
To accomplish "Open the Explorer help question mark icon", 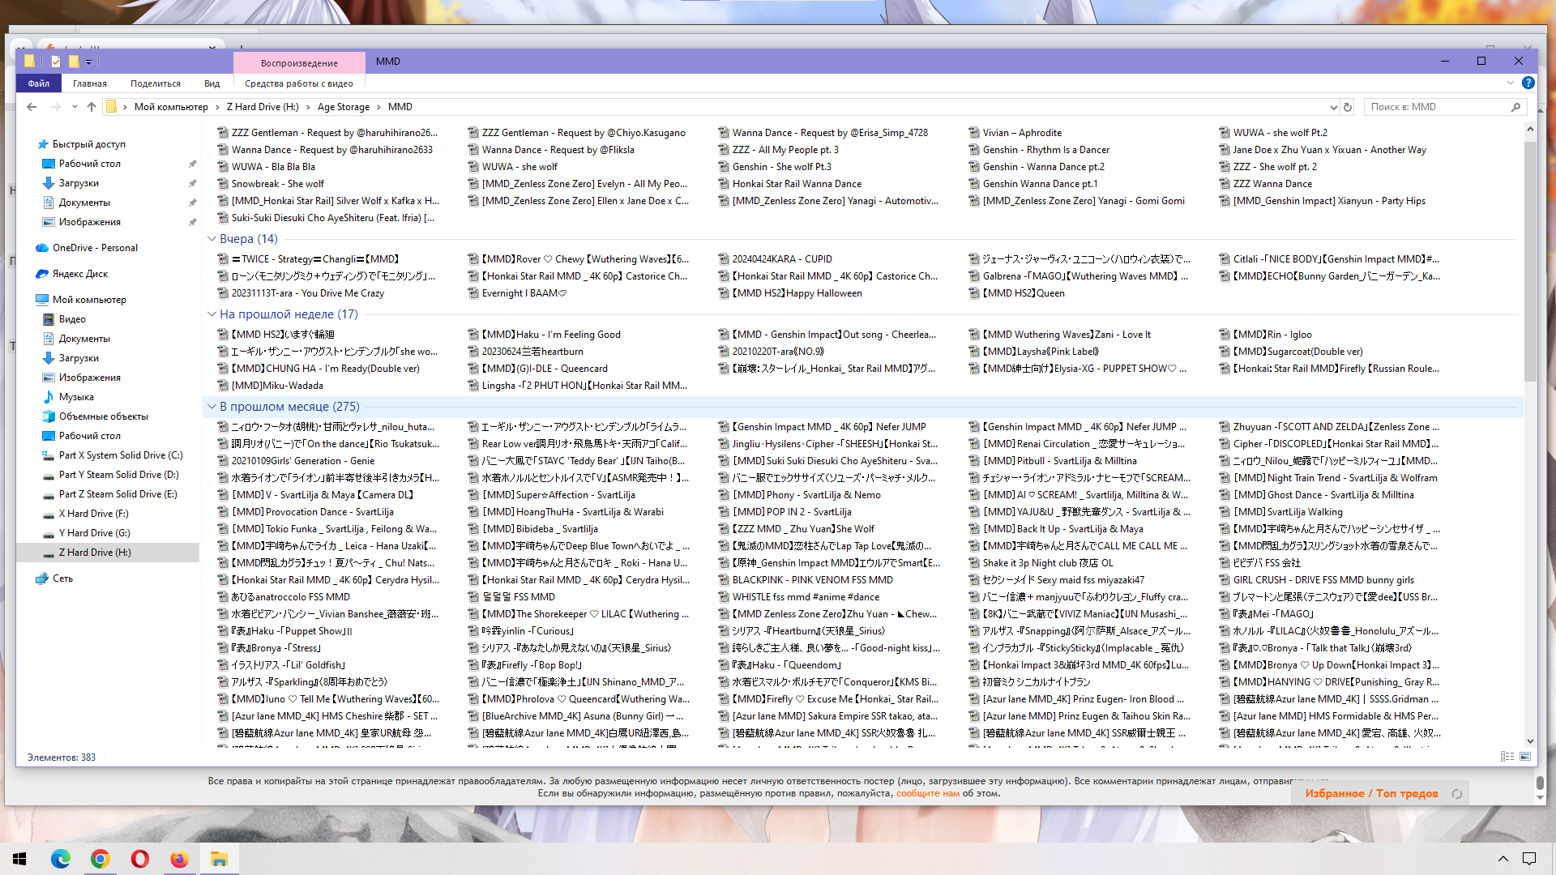I will [x=1528, y=83].
